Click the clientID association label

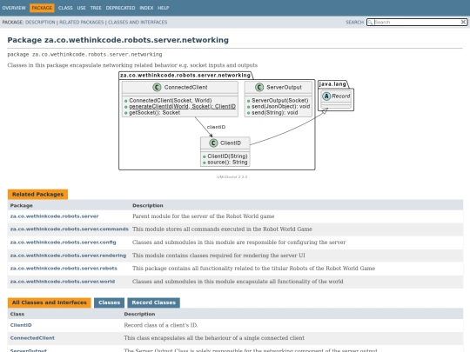[216, 127]
